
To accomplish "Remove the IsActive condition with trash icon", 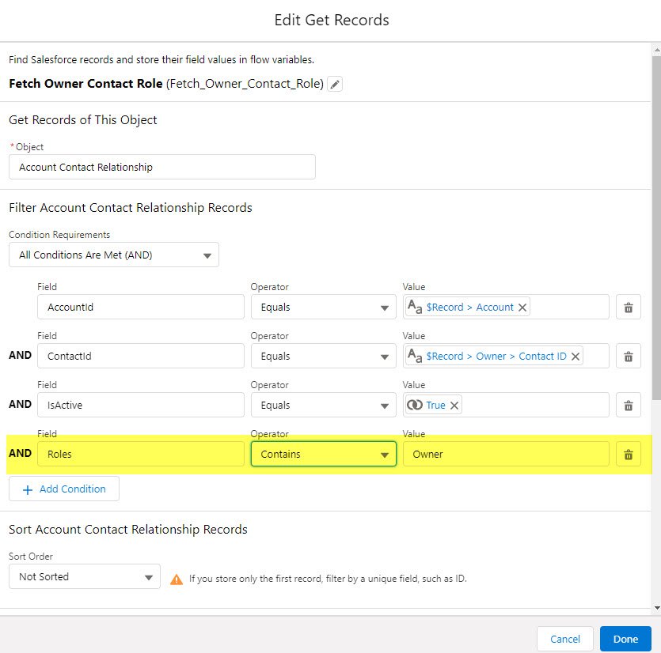I will tap(628, 406).
